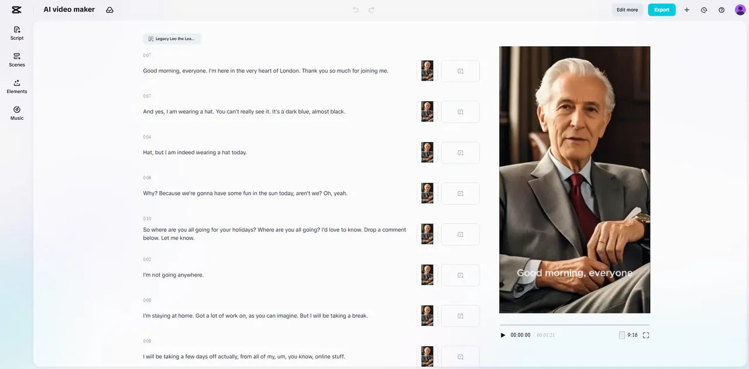The width and height of the screenshot is (749, 369).
Task: Open the help question mark icon
Action: click(x=721, y=10)
